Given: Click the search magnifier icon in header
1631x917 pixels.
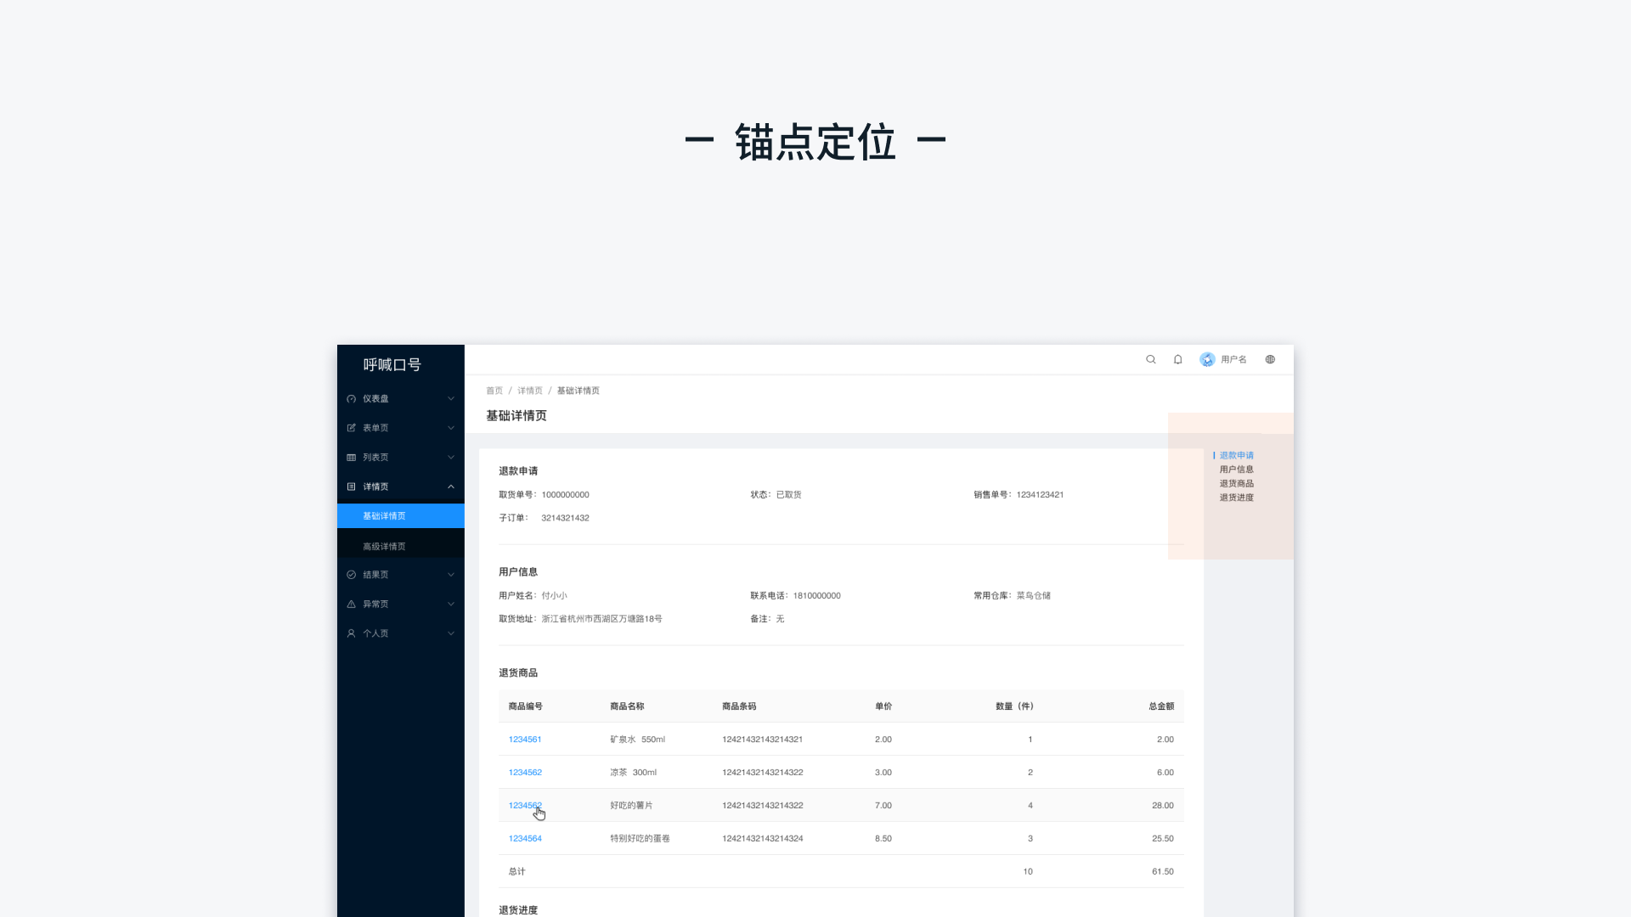Looking at the screenshot, I should (x=1151, y=359).
